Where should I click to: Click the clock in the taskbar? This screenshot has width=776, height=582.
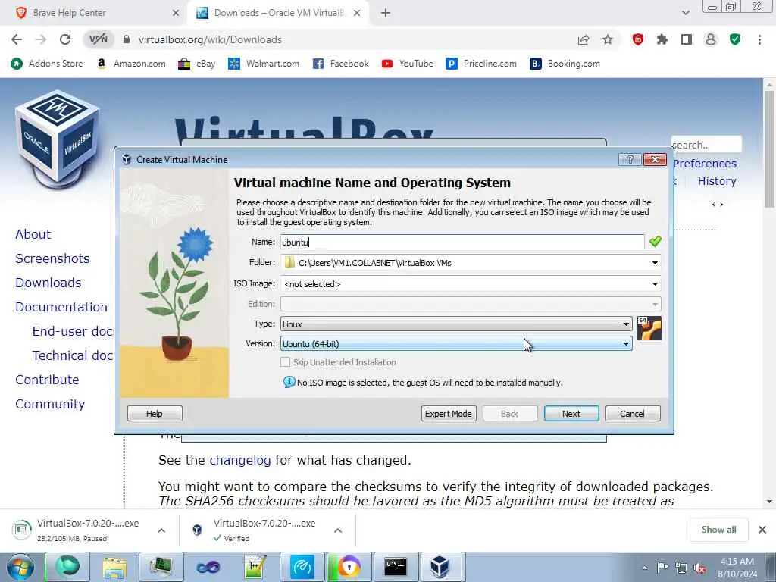tap(737, 568)
